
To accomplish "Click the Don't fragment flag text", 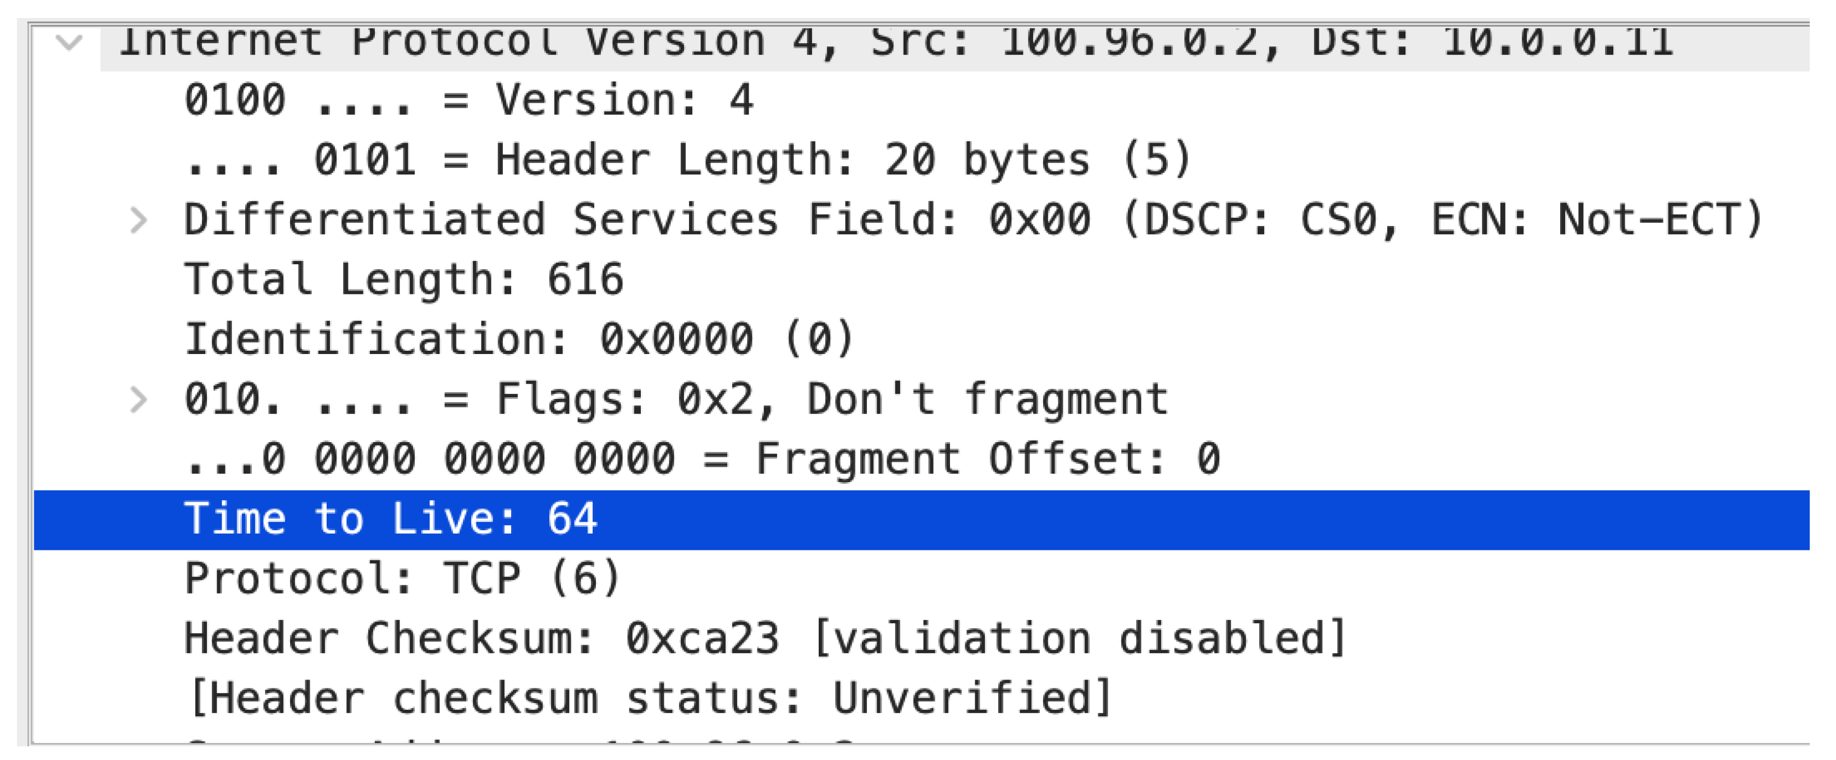I will 987,399.
